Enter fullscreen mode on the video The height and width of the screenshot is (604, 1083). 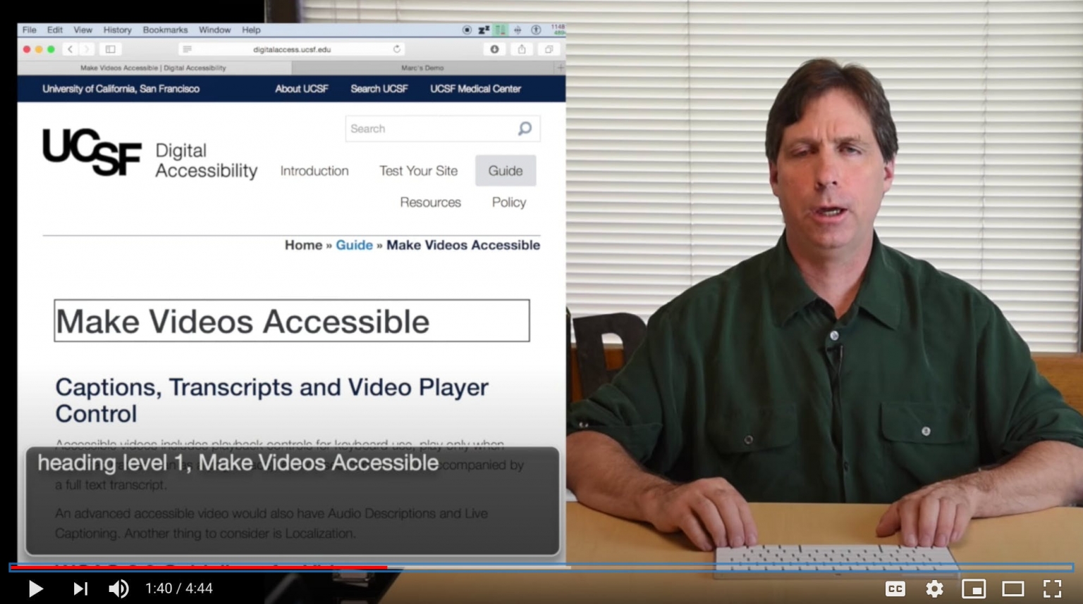coord(1052,589)
